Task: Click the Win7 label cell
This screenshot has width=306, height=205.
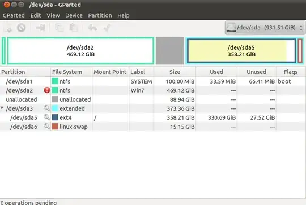Action: (137, 90)
